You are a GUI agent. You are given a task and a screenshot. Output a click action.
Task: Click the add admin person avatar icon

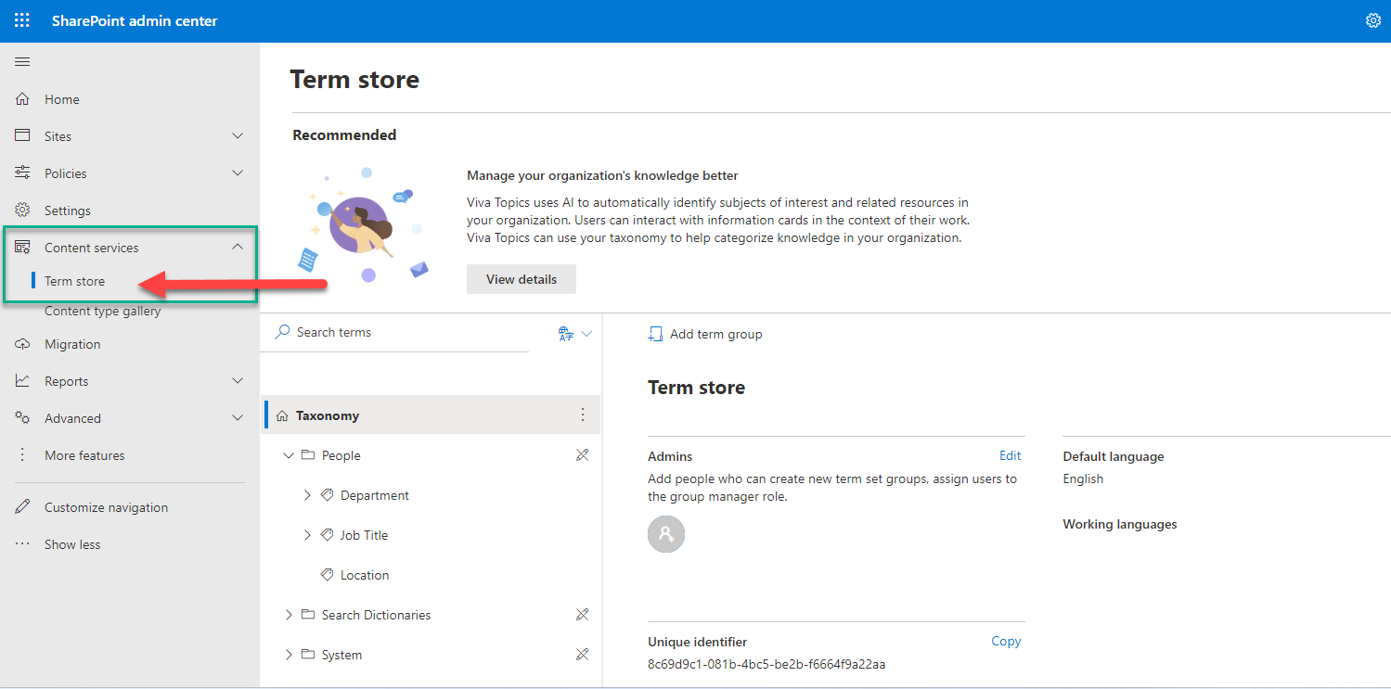coord(665,534)
